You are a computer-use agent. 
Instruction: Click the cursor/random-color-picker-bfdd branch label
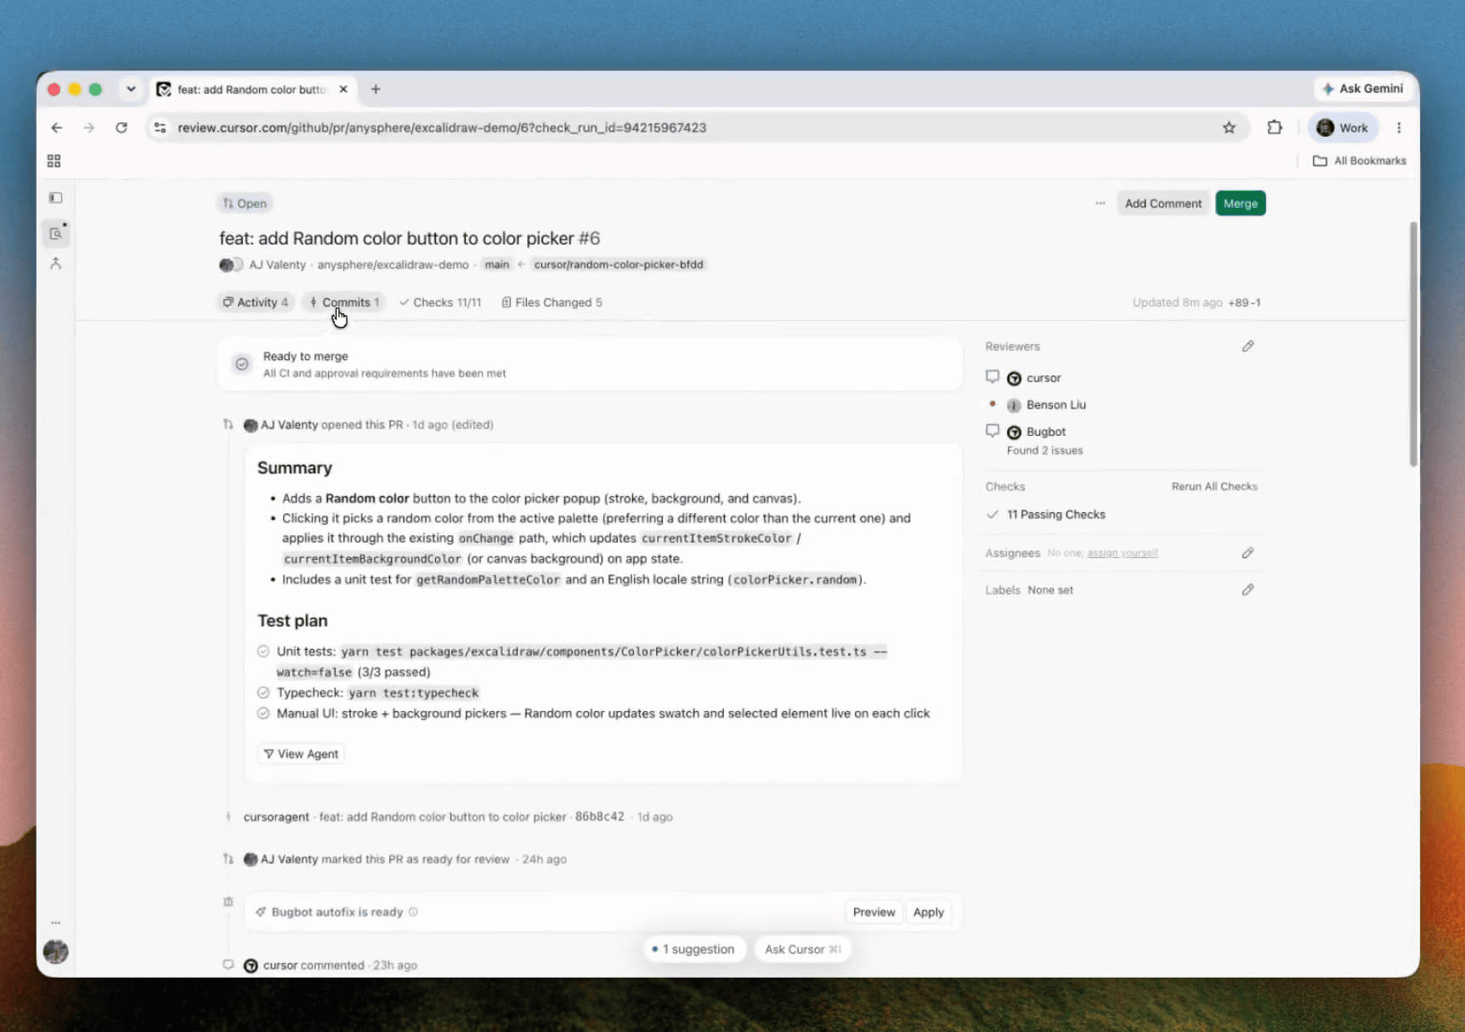coord(619,264)
